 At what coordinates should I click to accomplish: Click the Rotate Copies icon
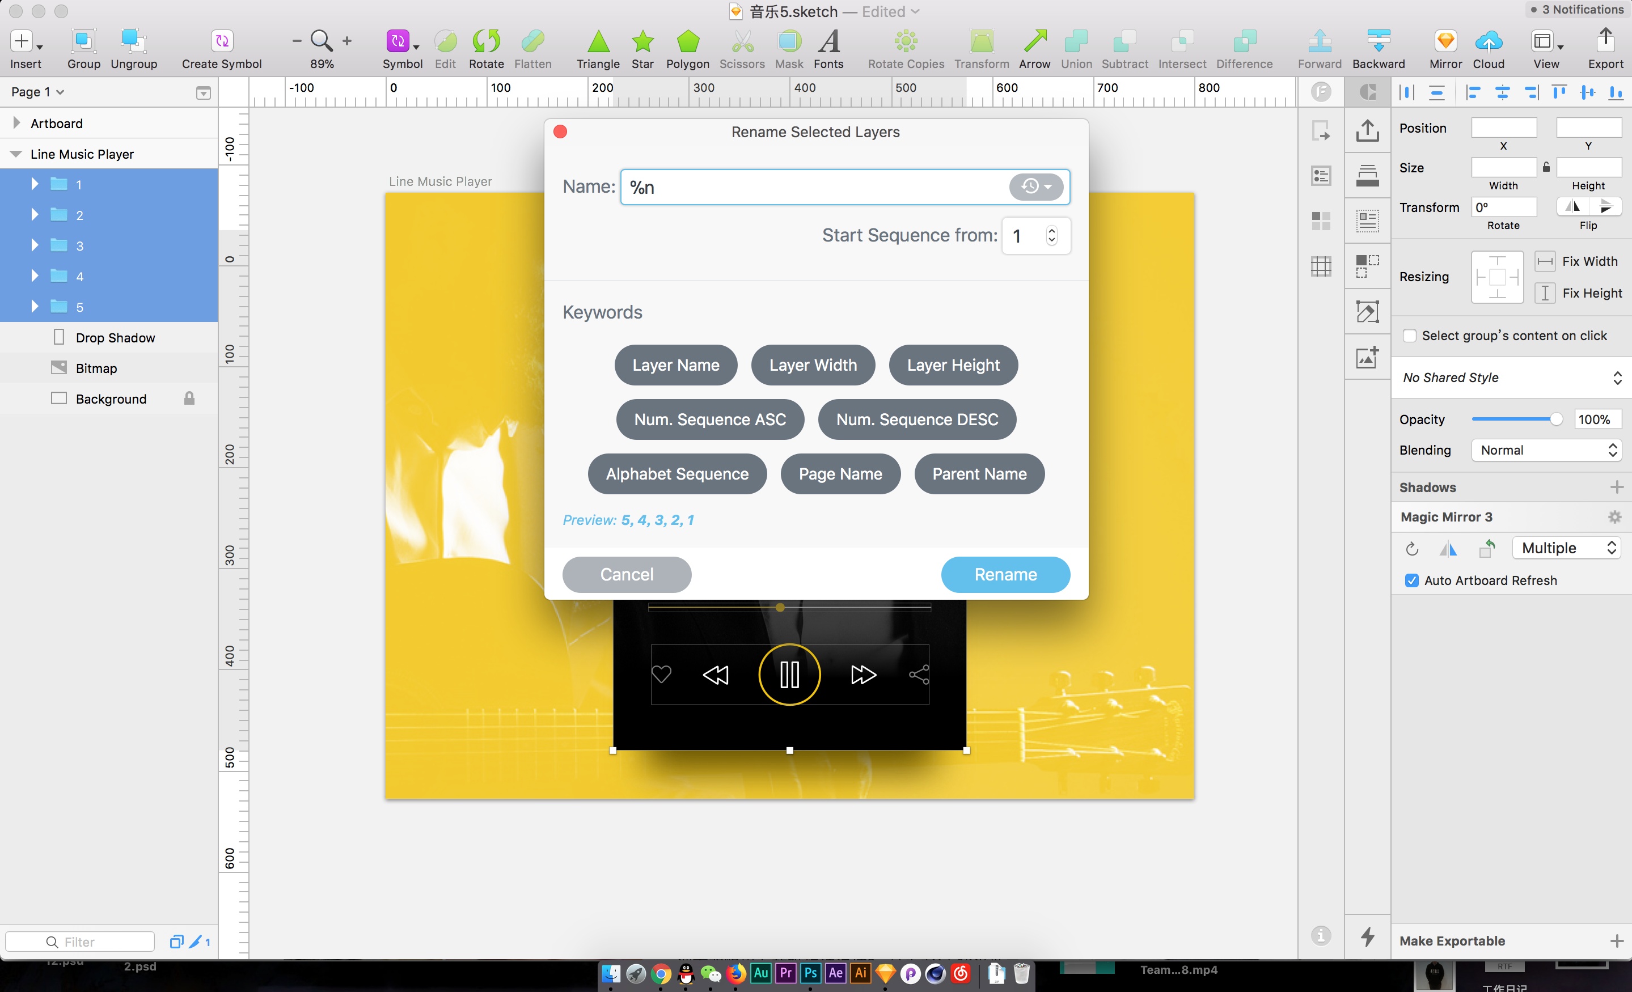(906, 42)
